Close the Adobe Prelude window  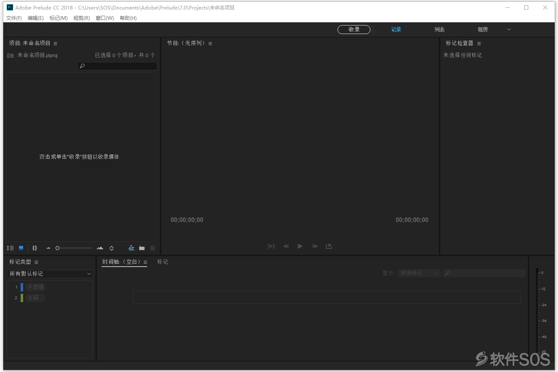[545, 7]
